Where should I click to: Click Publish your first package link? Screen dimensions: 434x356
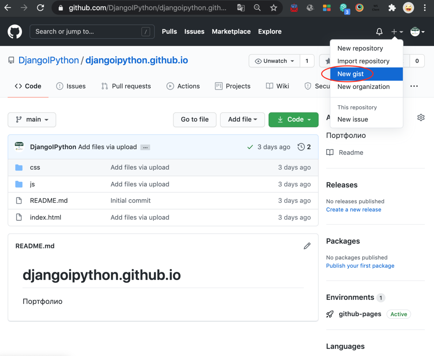click(360, 266)
